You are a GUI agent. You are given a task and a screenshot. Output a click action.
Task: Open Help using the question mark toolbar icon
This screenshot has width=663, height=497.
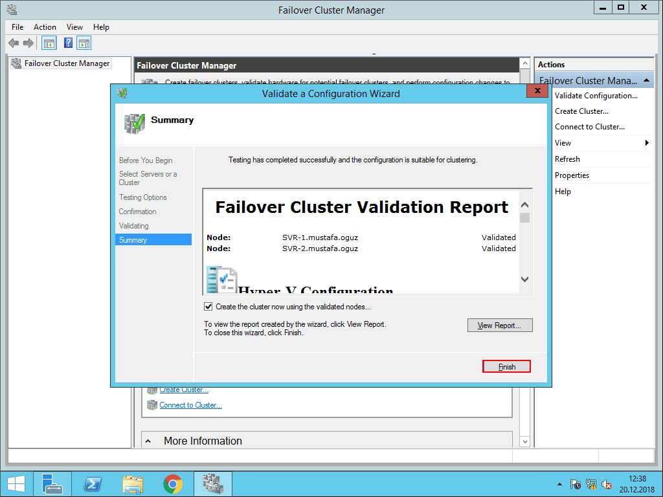[68, 43]
